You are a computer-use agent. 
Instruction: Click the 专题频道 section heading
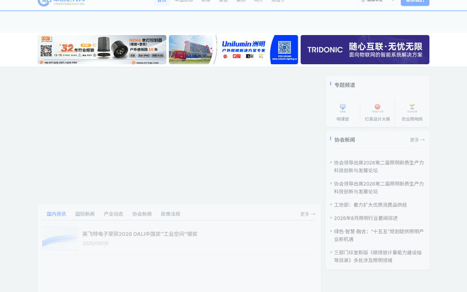point(344,85)
